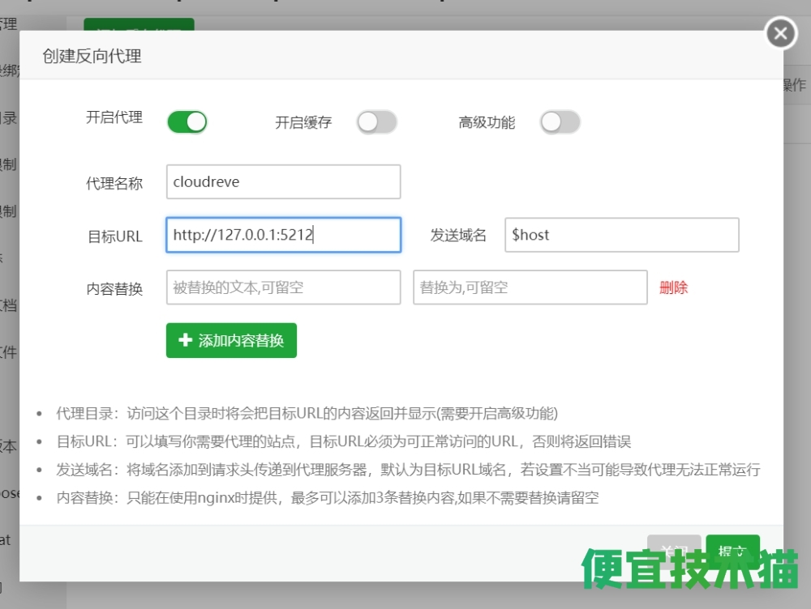
Task: Disable the 开启代理 green toggle
Action: coord(187,121)
